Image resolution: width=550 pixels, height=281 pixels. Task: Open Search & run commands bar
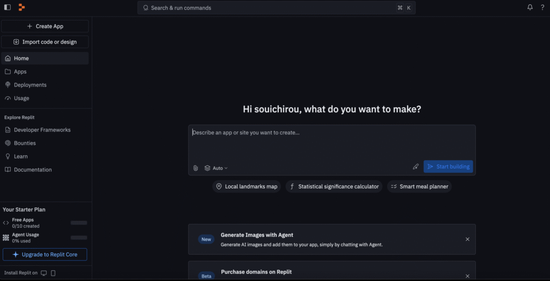coord(277,8)
